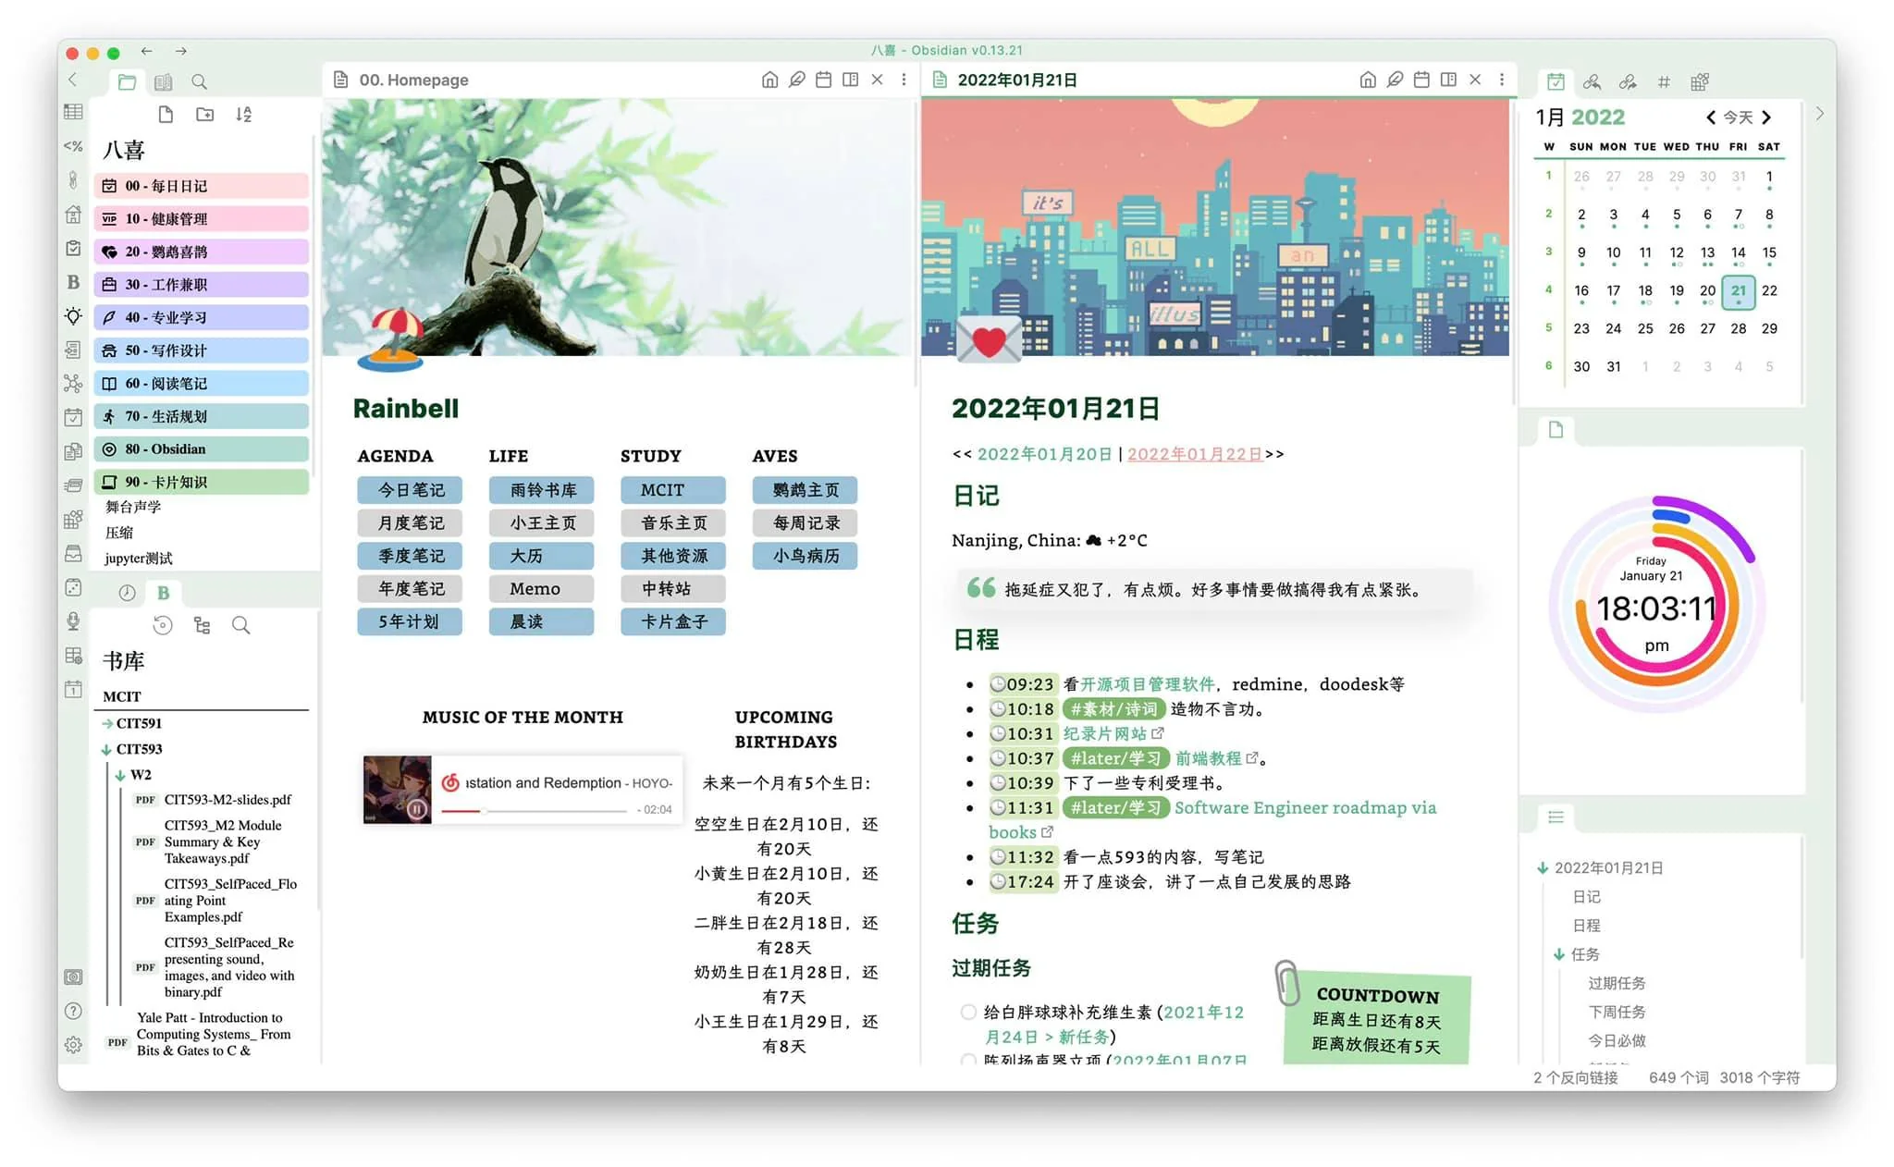Image resolution: width=1894 pixels, height=1167 pixels.
Task: Open the calendar tab in right sidebar
Action: pyautogui.click(x=1556, y=81)
